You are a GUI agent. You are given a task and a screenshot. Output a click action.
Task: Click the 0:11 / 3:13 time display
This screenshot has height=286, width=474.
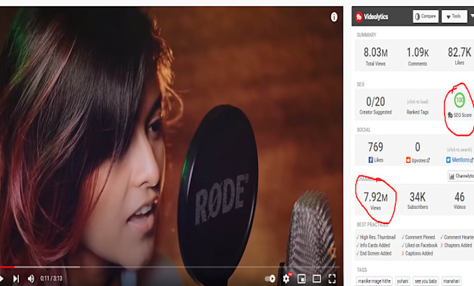tap(51, 278)
